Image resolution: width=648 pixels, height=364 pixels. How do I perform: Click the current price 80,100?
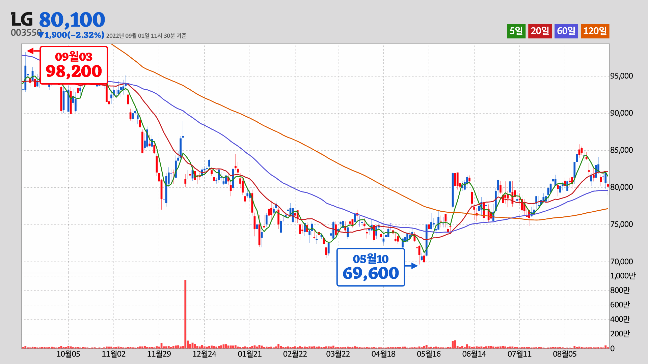72,20
